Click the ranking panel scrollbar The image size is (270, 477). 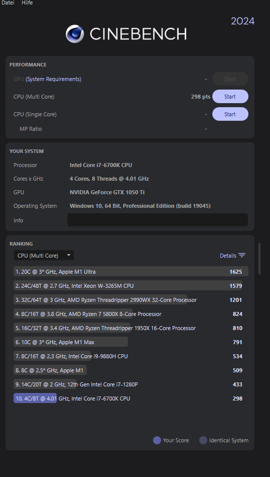pos(259,259)
